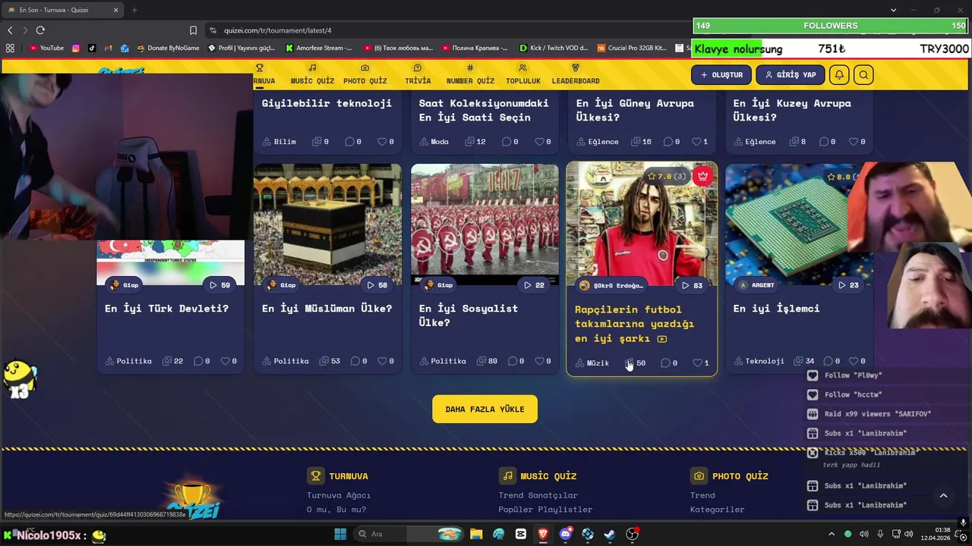Open a new browser tab
The height and width of the screenshot is (546, 972).
[x=134, y=10]
